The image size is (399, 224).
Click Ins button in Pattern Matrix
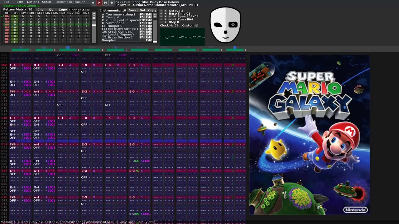tap(41, 10)
